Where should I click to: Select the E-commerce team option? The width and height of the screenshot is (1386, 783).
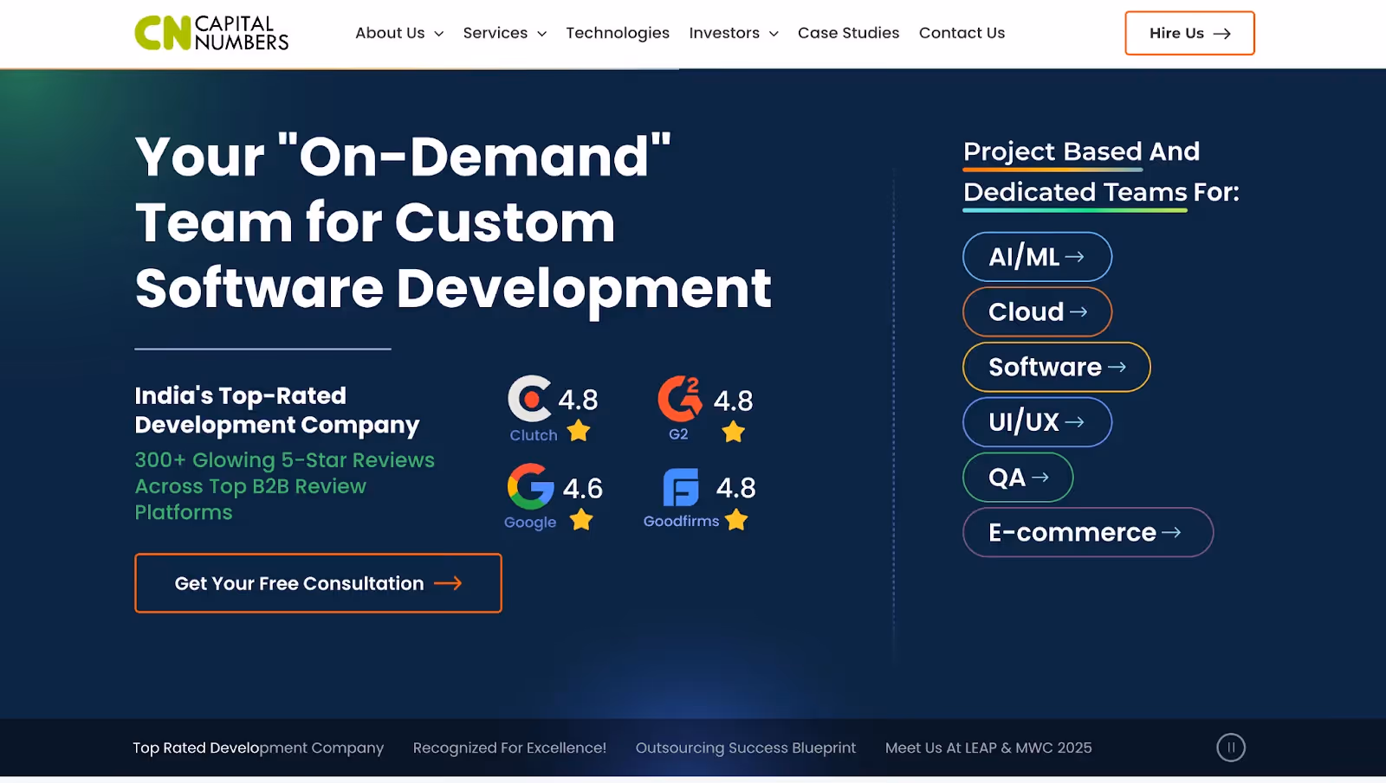[1088, 532]
